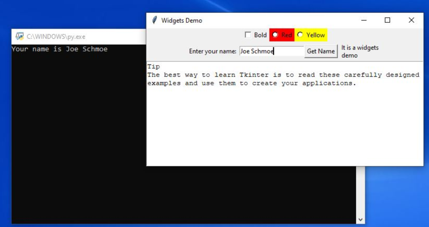Click the console scrollbar down arrow

[x=361, y=220]
